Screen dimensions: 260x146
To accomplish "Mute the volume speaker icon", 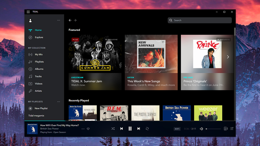I will click(201, 129).
